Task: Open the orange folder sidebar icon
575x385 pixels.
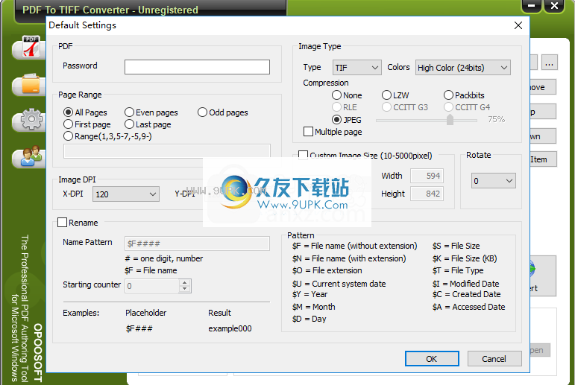Action: click(x=31, y=84)
